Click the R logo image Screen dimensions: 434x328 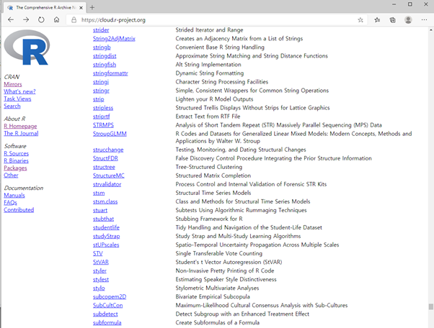click(27, 47)
